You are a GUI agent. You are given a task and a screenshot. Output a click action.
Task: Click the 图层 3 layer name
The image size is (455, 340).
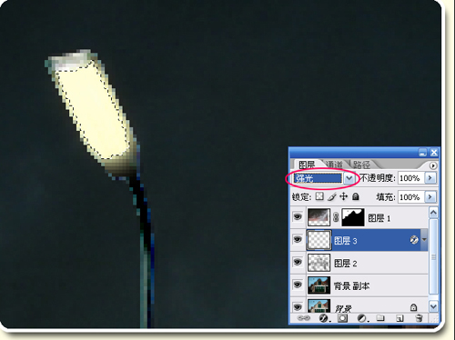tap(346, 241)
